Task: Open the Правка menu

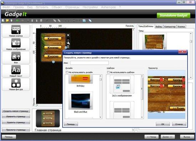Action: click(19, 7)
